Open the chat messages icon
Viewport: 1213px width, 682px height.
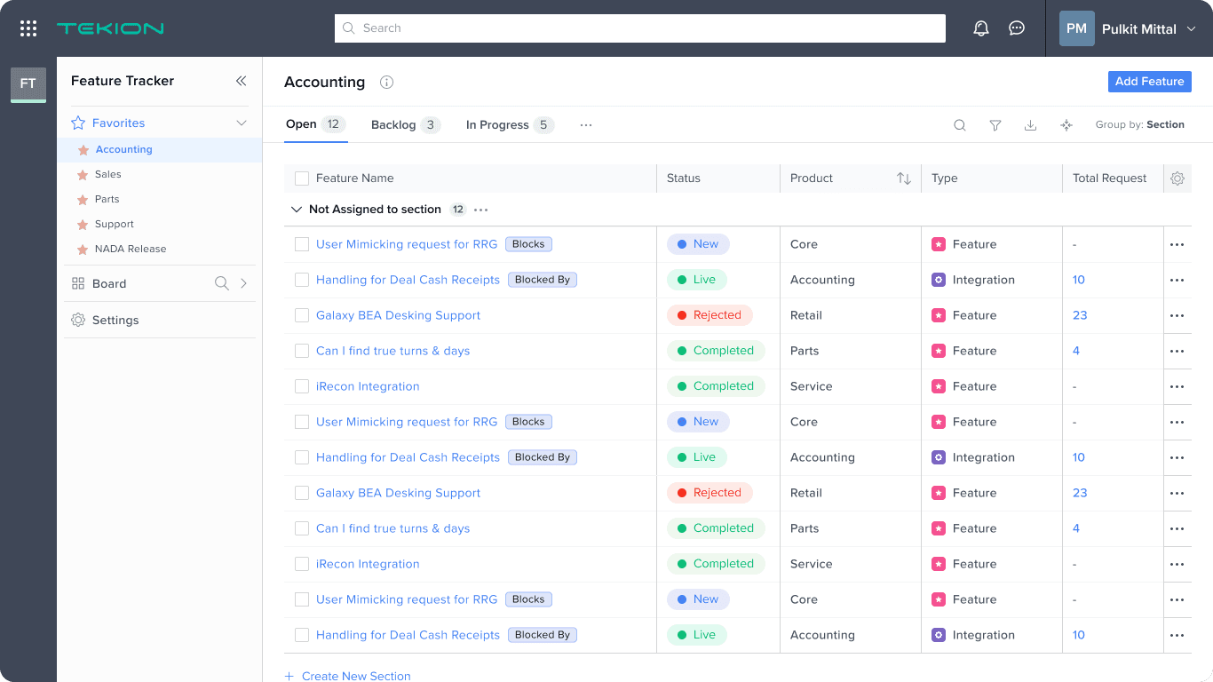1017,28
